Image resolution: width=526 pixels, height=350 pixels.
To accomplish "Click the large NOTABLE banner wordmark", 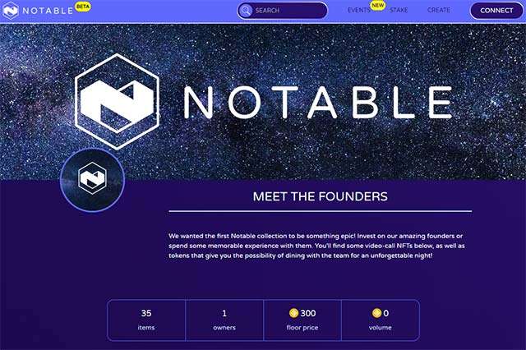I will click(316, 100).
